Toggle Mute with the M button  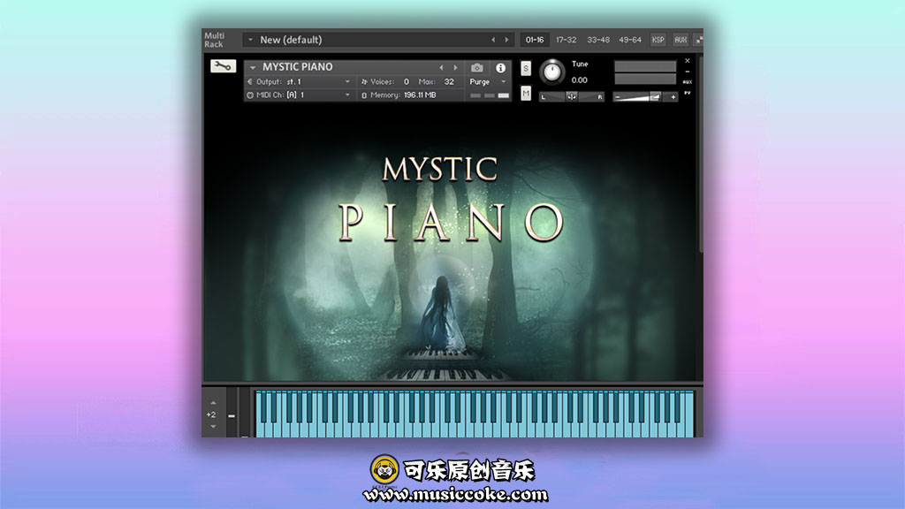[526, 93]
